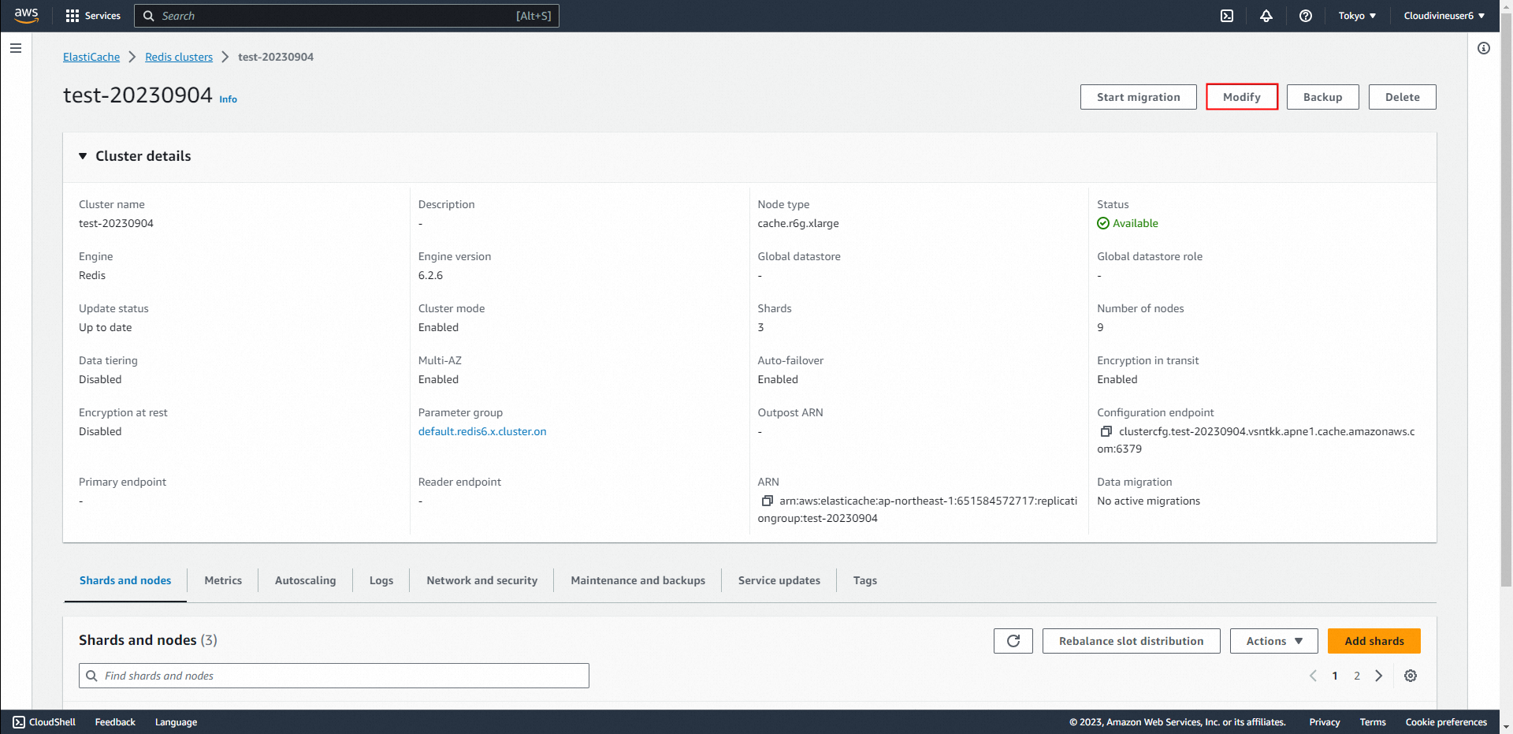The image size is (1513, 734).
Task: Open the Actions dropdown
Action: [x=1274, y=641]
